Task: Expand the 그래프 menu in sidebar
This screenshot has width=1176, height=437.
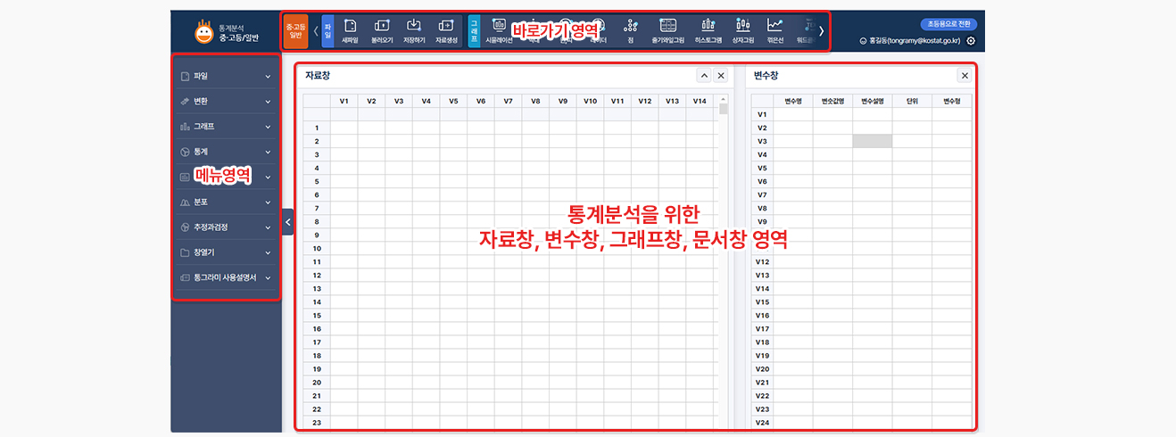Action: coord(226,127)
